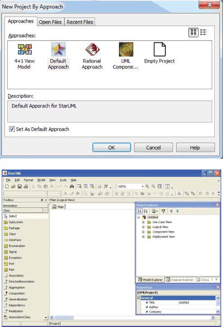223x327 pixels.
Task: Choose the Exception tool in Toolbox
Action: [x=13, y=258]
